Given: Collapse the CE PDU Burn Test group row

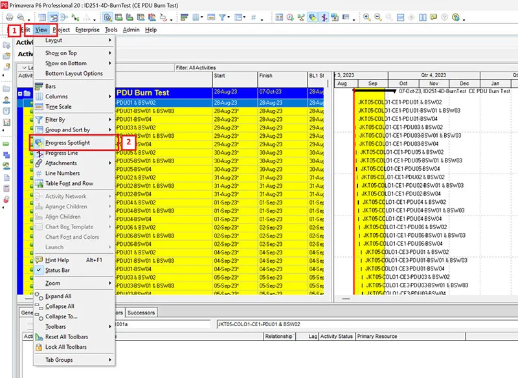Looking at the screenshot, I should (x=20, y=93).
